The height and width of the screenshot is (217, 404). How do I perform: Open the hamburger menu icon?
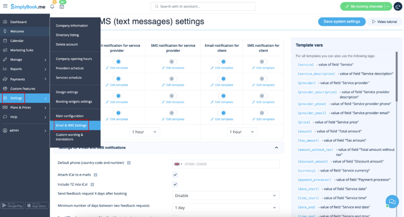coord(5,6)
